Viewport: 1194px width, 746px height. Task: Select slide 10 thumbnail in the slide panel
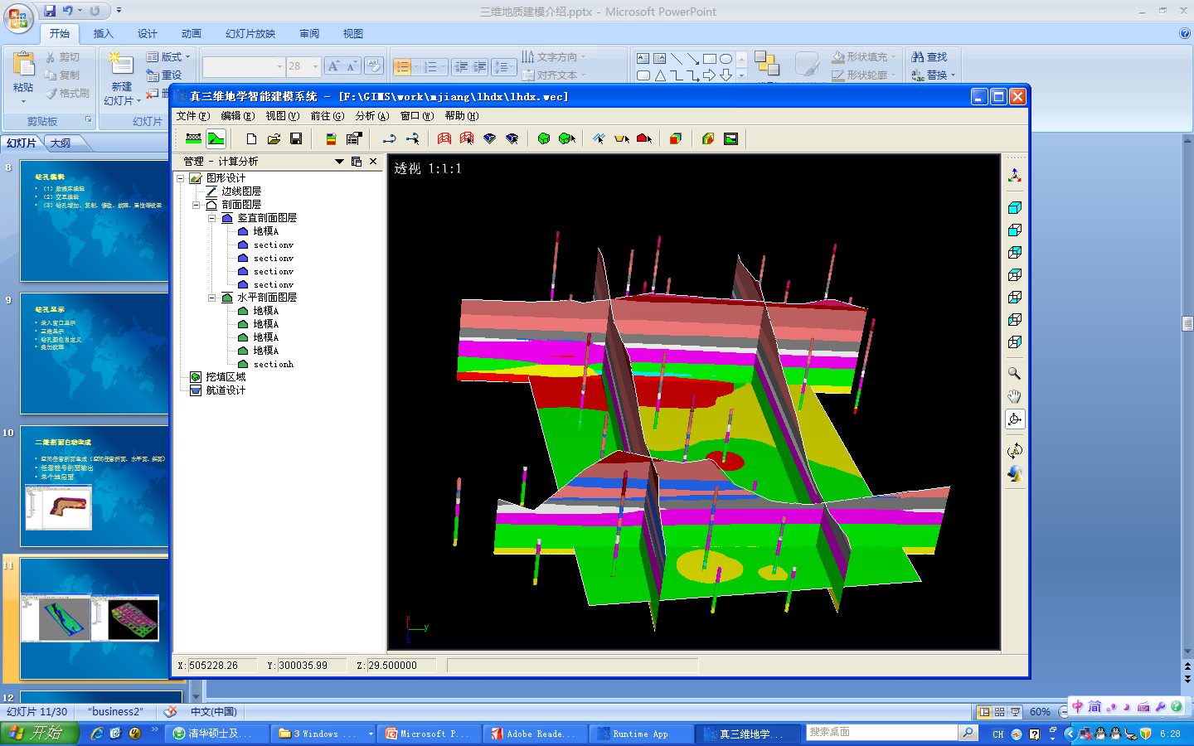(94, 487)
